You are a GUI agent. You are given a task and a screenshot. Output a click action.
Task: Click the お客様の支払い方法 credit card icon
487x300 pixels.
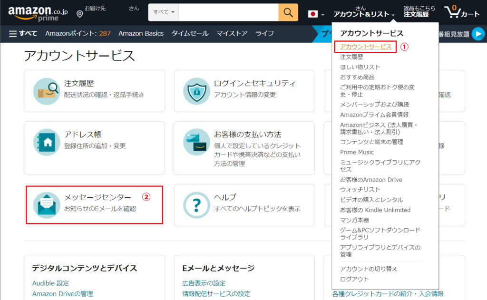pos(196,142)
